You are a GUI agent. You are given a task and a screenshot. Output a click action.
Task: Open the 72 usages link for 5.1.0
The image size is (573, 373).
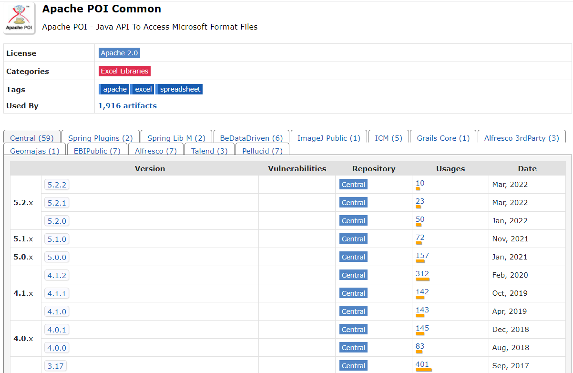[420, 238]
